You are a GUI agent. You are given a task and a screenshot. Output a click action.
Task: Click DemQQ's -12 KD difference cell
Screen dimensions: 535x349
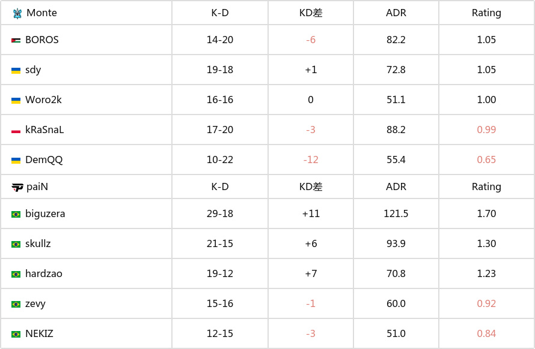(x=311, y=160)
